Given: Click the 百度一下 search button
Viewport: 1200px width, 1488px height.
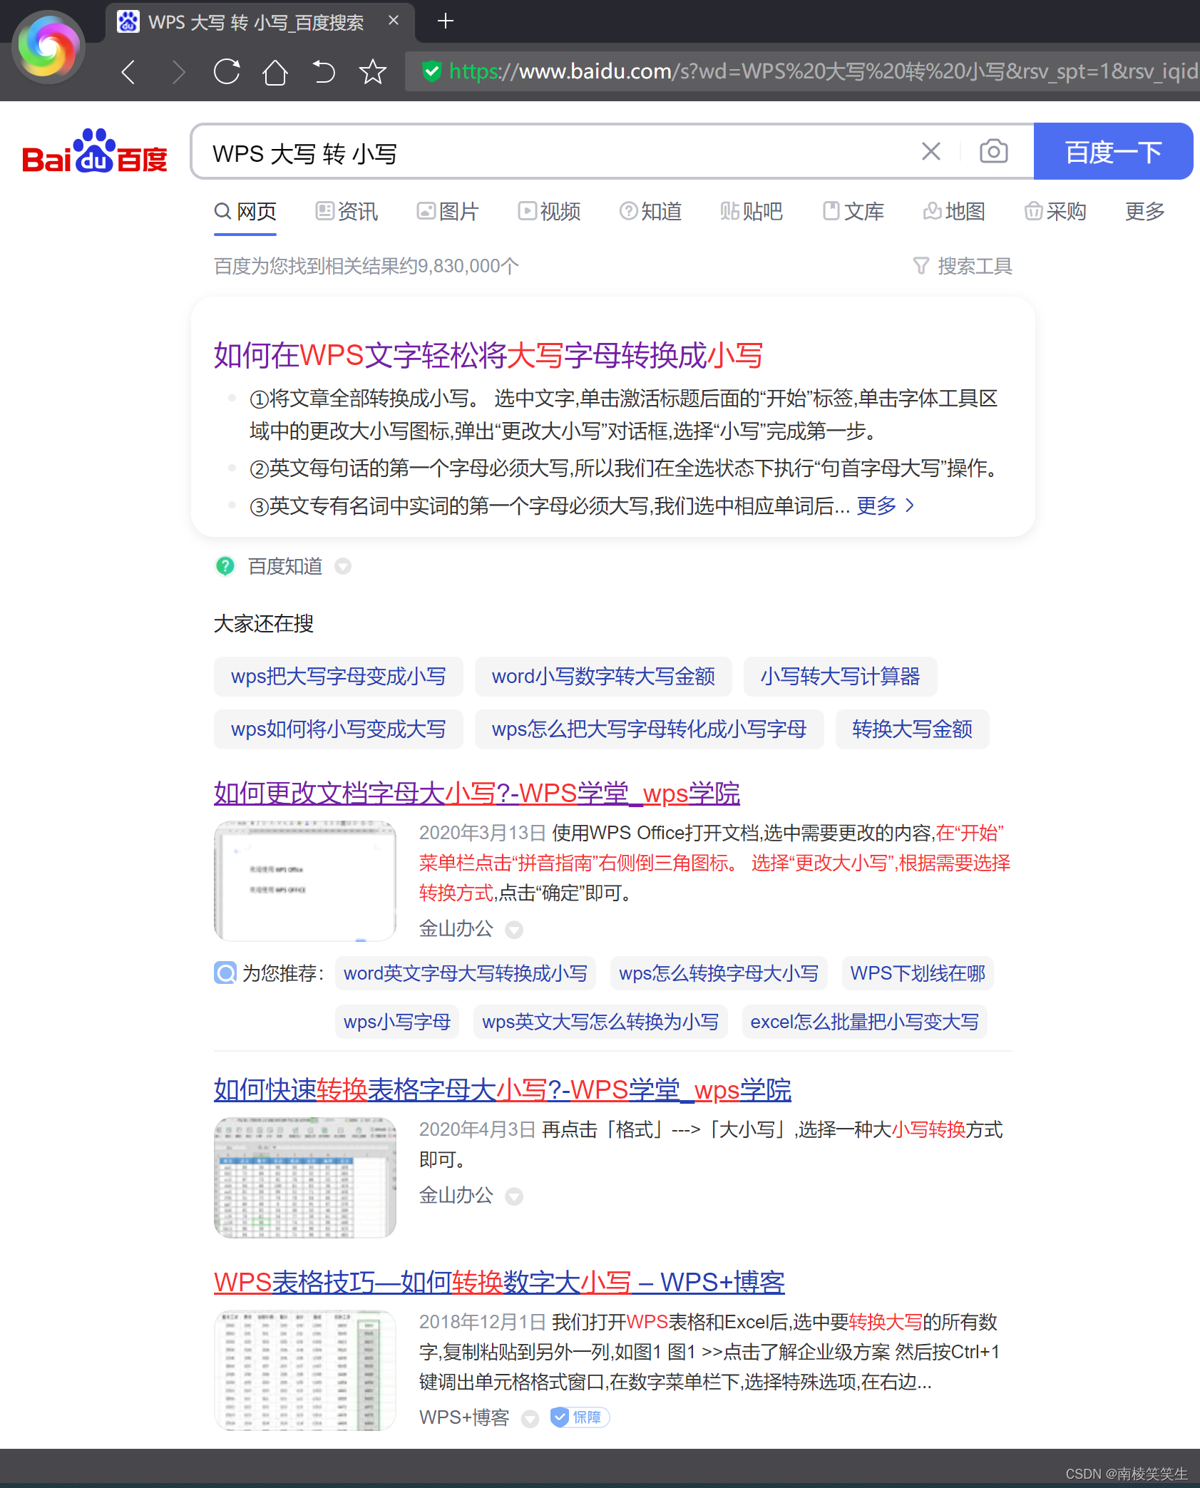Looking at the screenshot, I should (1113, 151).
